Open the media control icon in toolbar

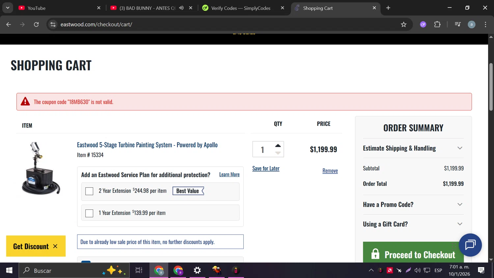tap(458, 24)
